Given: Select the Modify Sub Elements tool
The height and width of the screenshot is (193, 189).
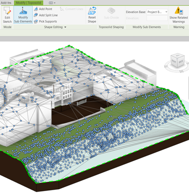Looking at the screenshot, I should click(23, 15).
